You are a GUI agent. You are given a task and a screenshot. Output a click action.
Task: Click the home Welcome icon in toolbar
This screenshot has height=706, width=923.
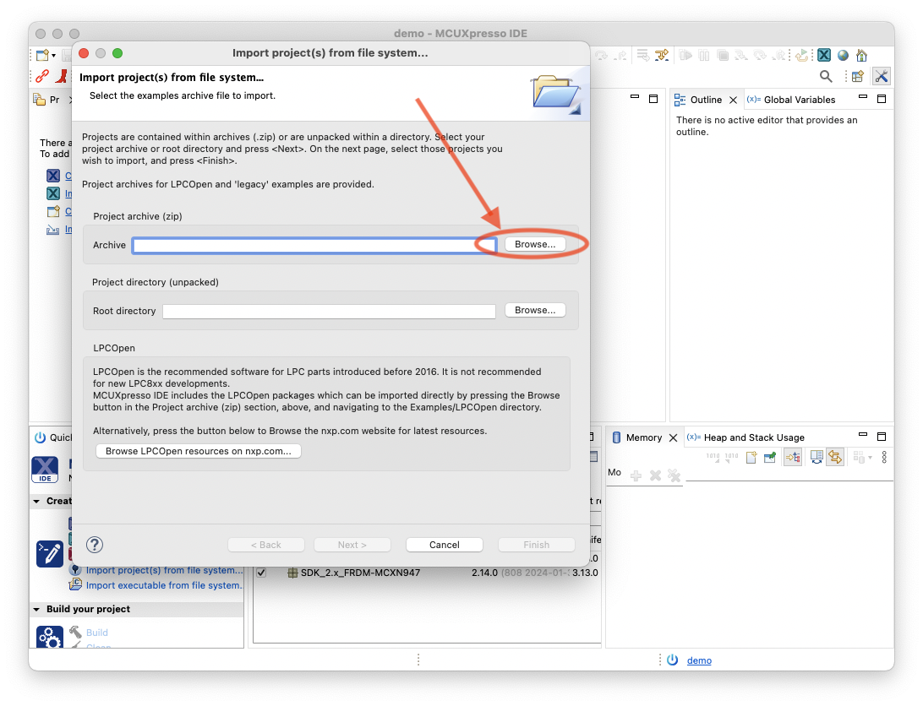(x=862, y=55)
